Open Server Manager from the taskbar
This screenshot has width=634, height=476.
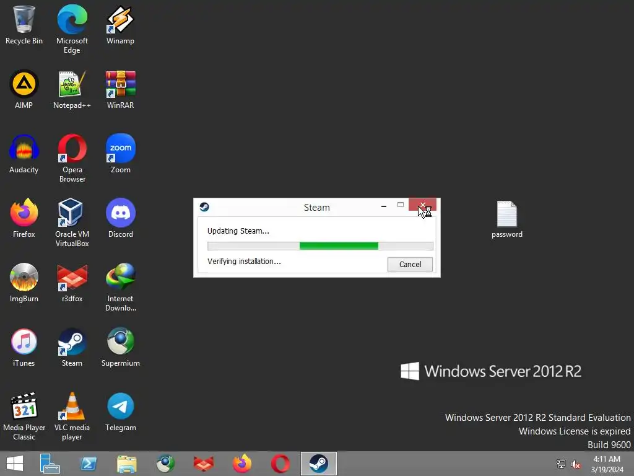tap(50, 464)
